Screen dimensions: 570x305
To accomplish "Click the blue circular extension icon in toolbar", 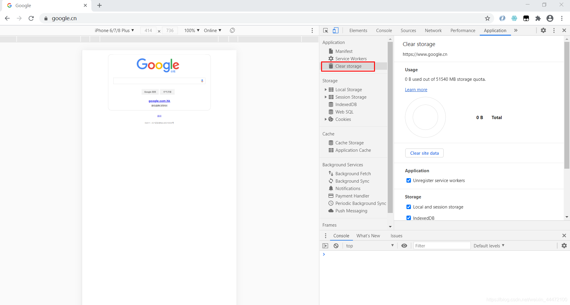I will click(502, 18).
